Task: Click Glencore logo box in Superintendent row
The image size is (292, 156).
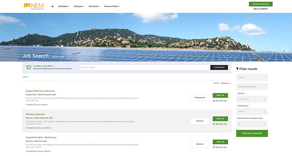Action: [199, 144]
